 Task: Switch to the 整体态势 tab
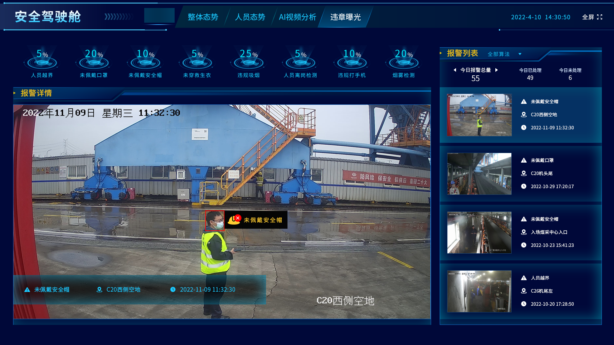[x=203, y=17]
